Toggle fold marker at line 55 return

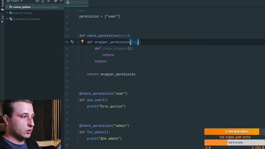[78, 74]
